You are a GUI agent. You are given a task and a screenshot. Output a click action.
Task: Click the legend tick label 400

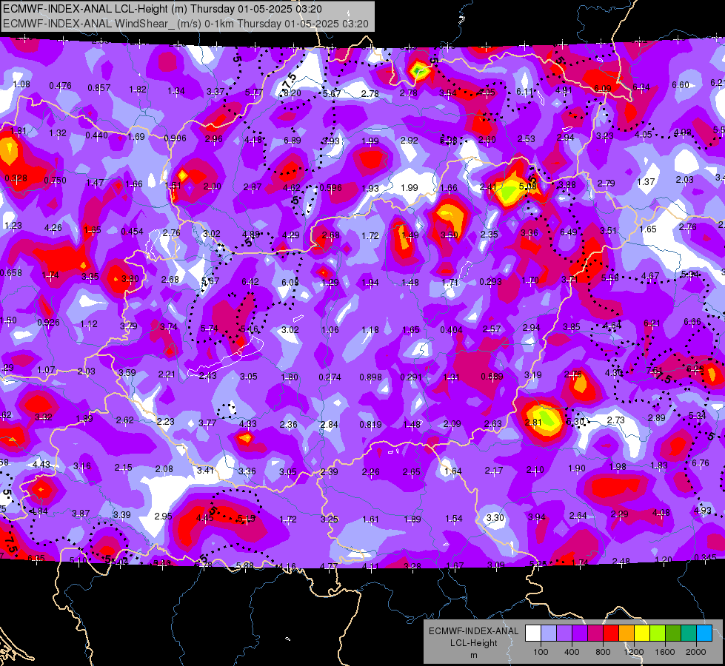pos(572,652)
